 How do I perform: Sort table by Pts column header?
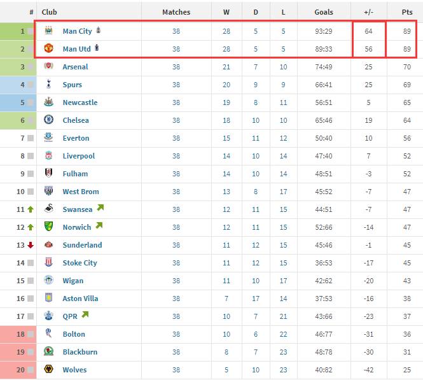tap(407, 12)
